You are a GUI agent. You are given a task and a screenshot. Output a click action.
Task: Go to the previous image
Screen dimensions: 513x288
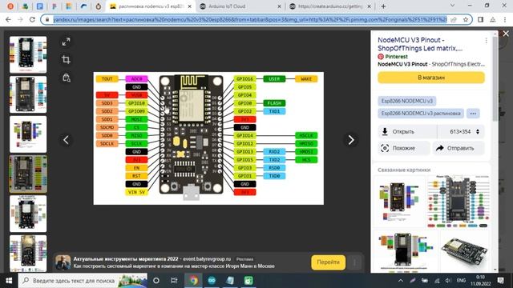pos(66,140)
